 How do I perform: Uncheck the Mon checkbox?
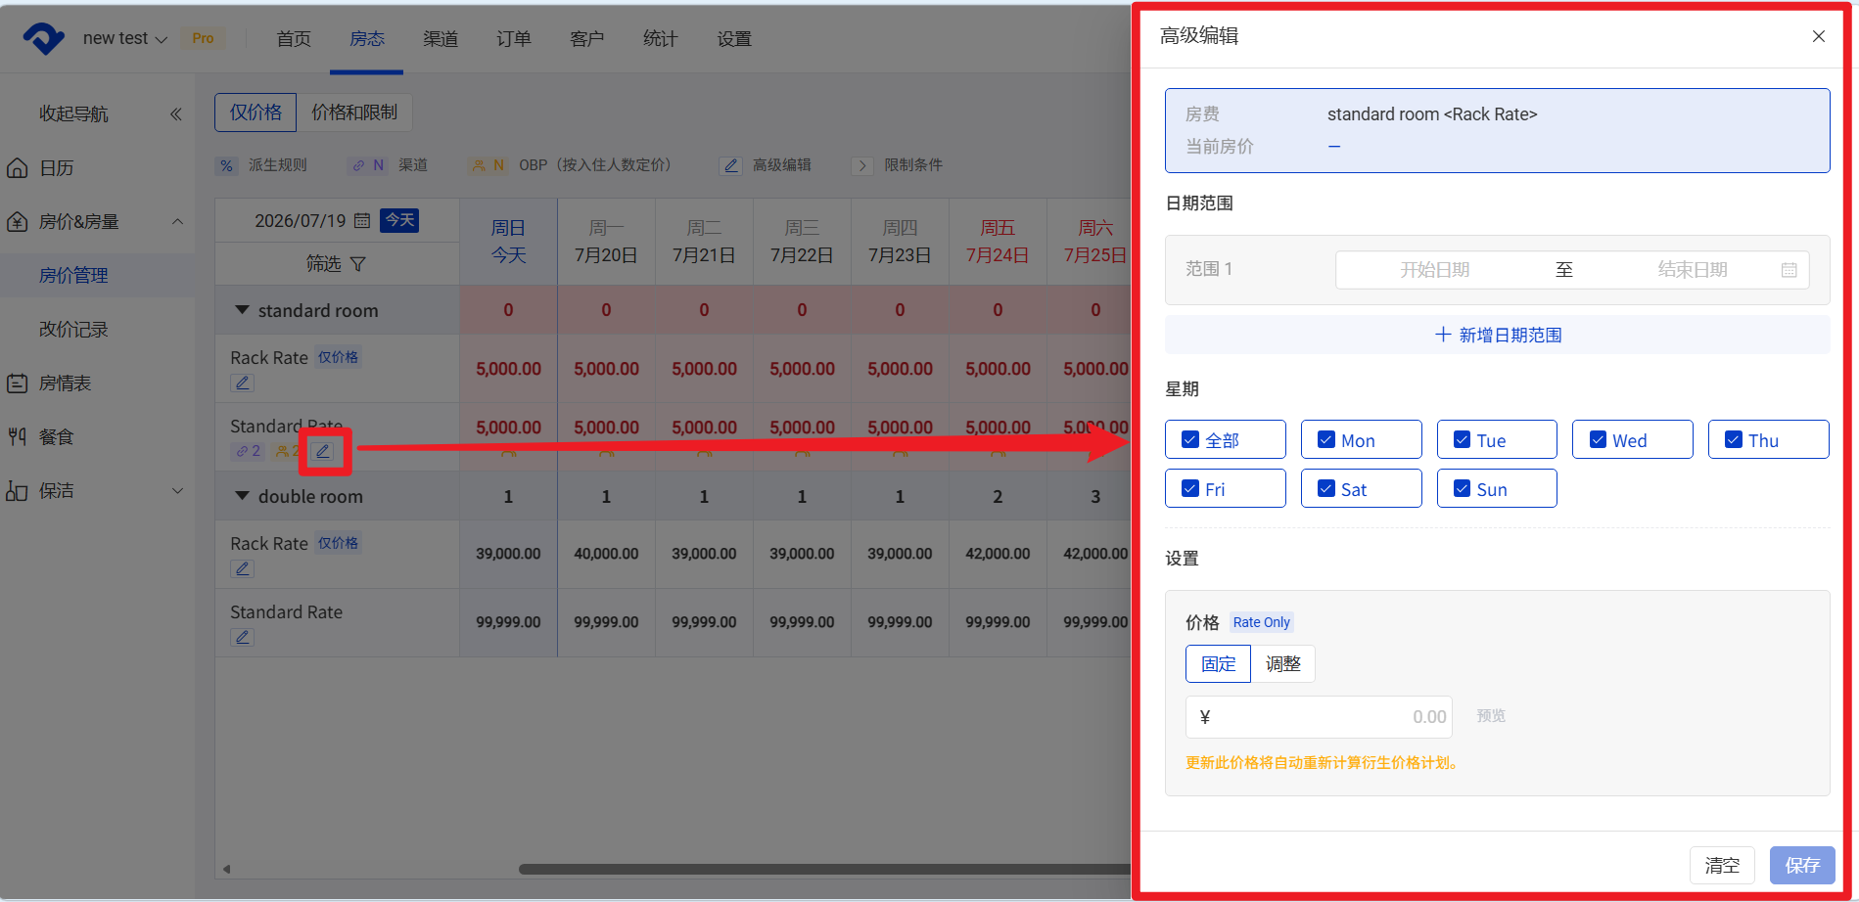tap(1326, 440)
